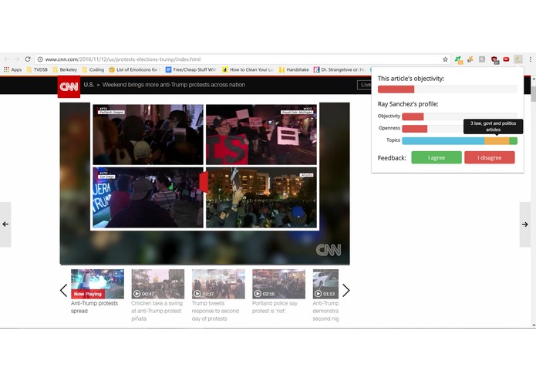This screenshot has height=381, width=536.
Task: Click the 'Anti-Trump protests spread' caption
Action: pyautogui.click(x=94, y=307)
